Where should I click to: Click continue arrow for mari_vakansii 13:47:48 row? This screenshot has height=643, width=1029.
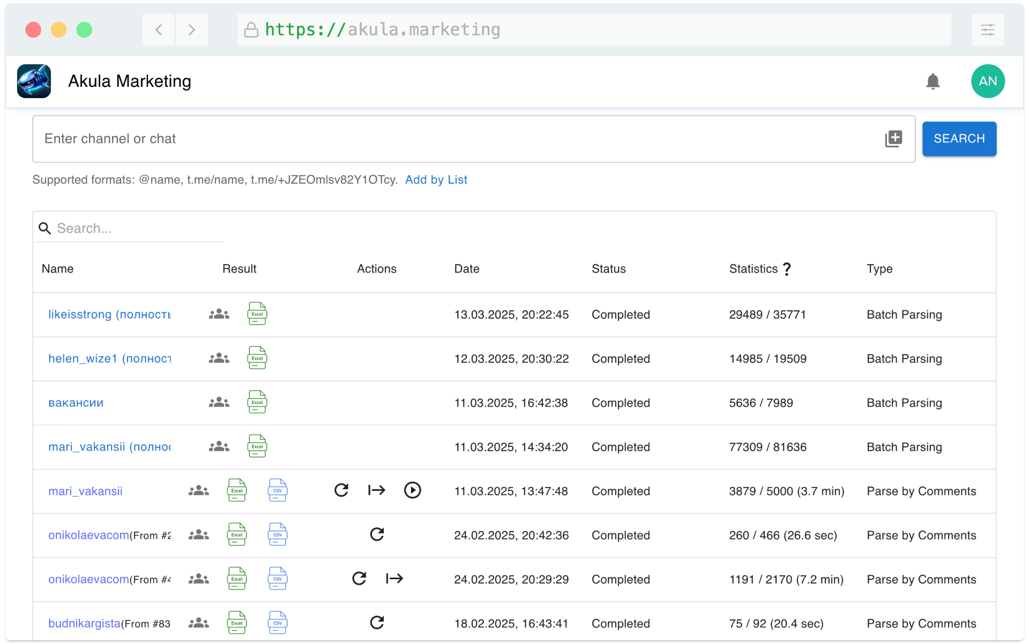377,490
